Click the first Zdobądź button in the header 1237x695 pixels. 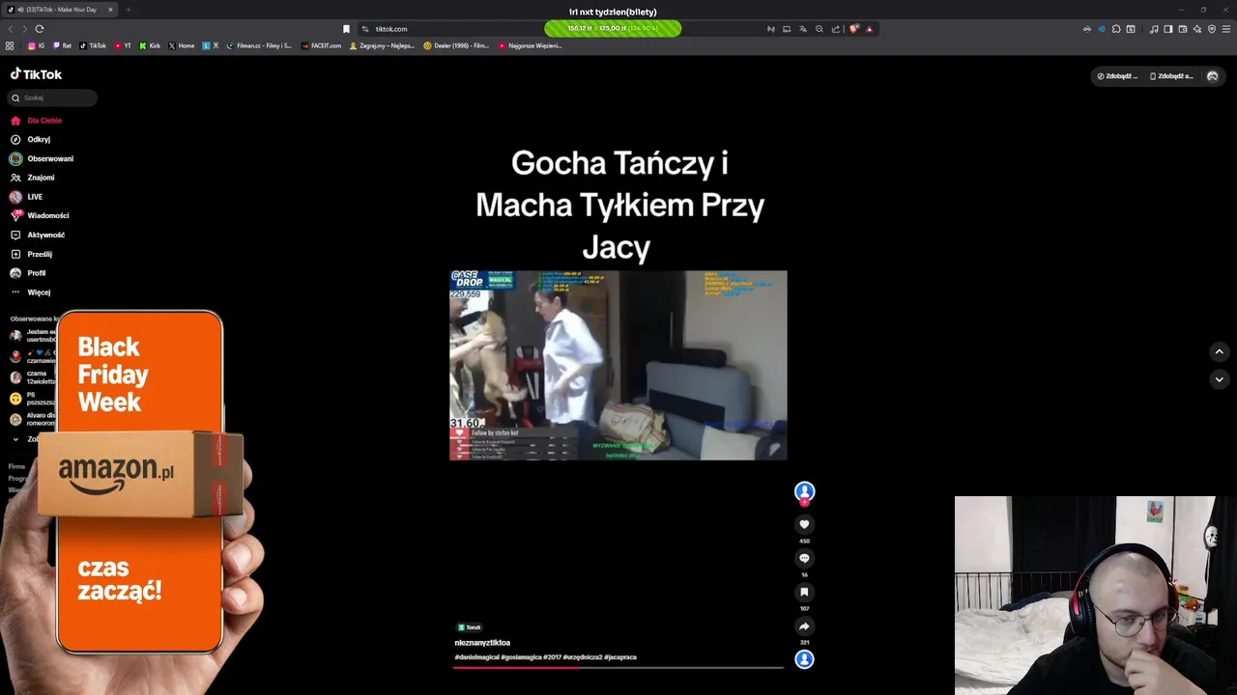1117,76
